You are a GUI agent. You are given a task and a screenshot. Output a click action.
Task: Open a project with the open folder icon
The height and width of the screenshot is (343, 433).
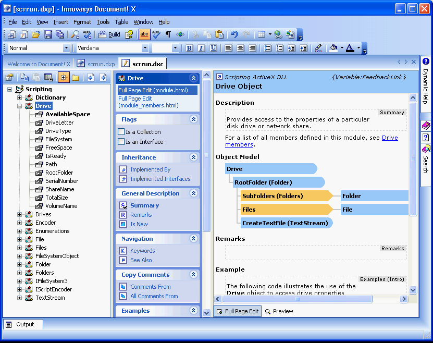point(35,34)
